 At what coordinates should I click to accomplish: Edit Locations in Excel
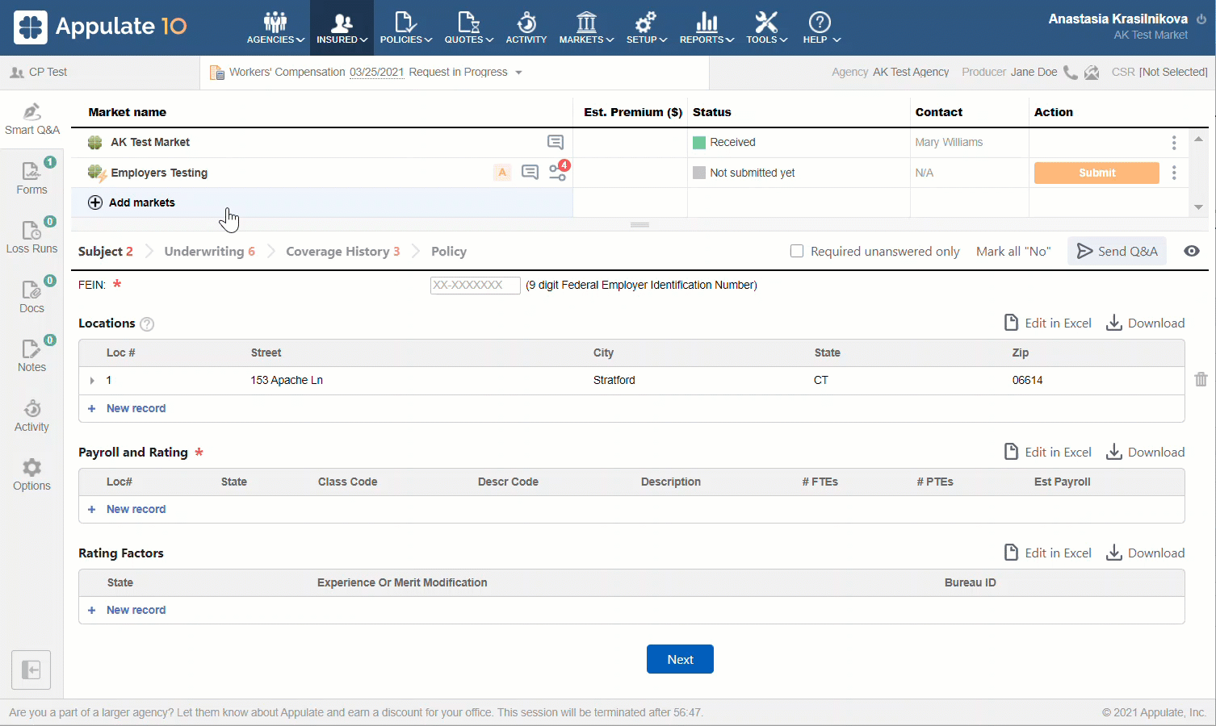[x=1047, y=323]
